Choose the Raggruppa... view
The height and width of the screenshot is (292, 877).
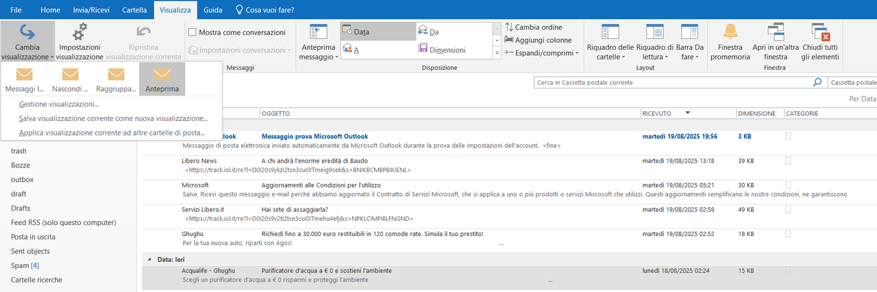coord(116,79)
